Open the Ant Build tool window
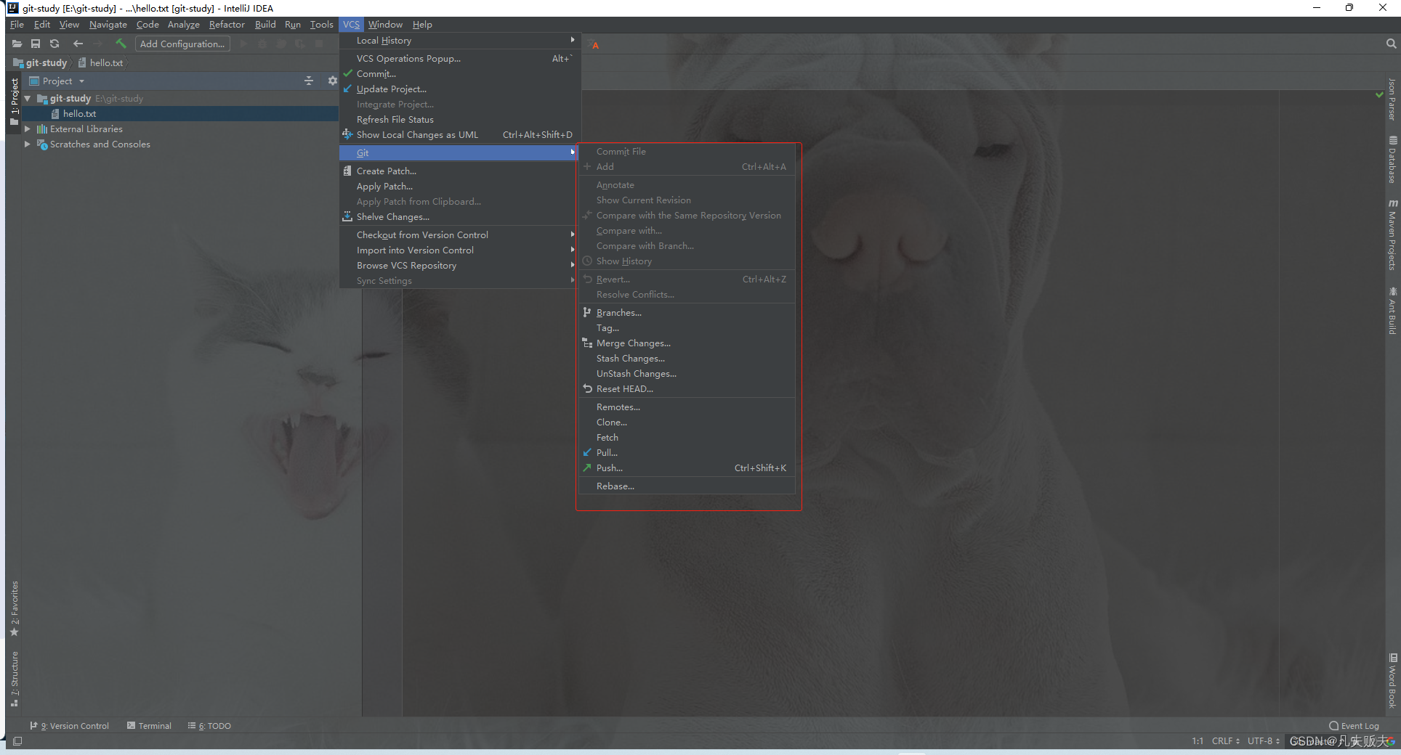Viewport: 1401px width, 755px height. point(1392,310)
